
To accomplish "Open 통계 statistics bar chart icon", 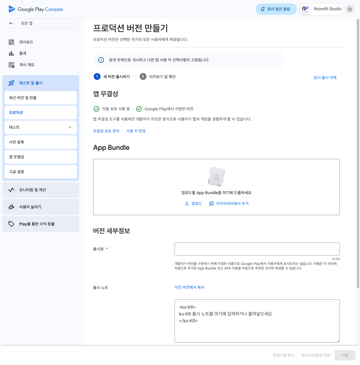I will tap(11, 53).
